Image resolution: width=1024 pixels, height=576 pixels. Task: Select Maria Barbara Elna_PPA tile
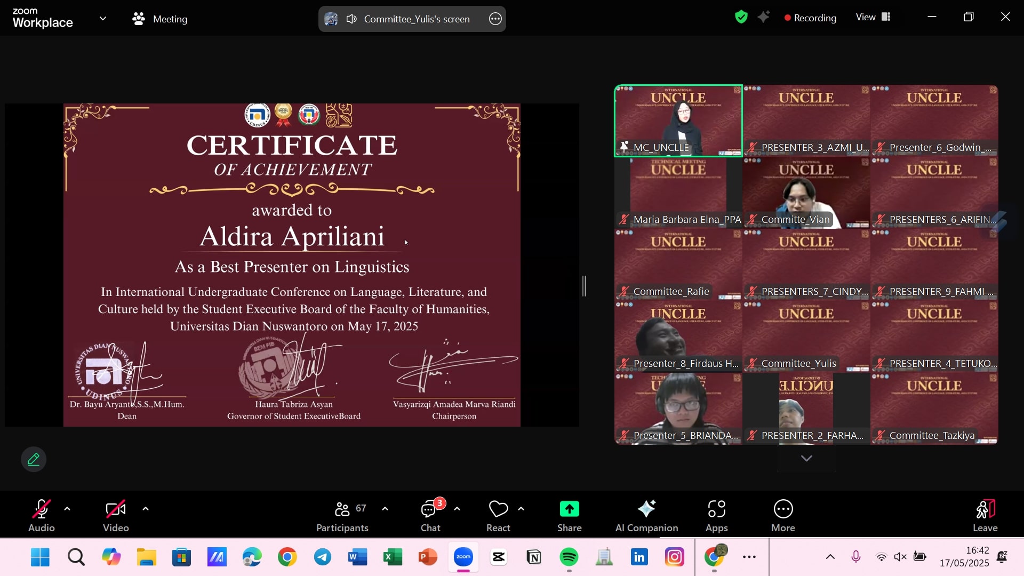pos(678,193)
